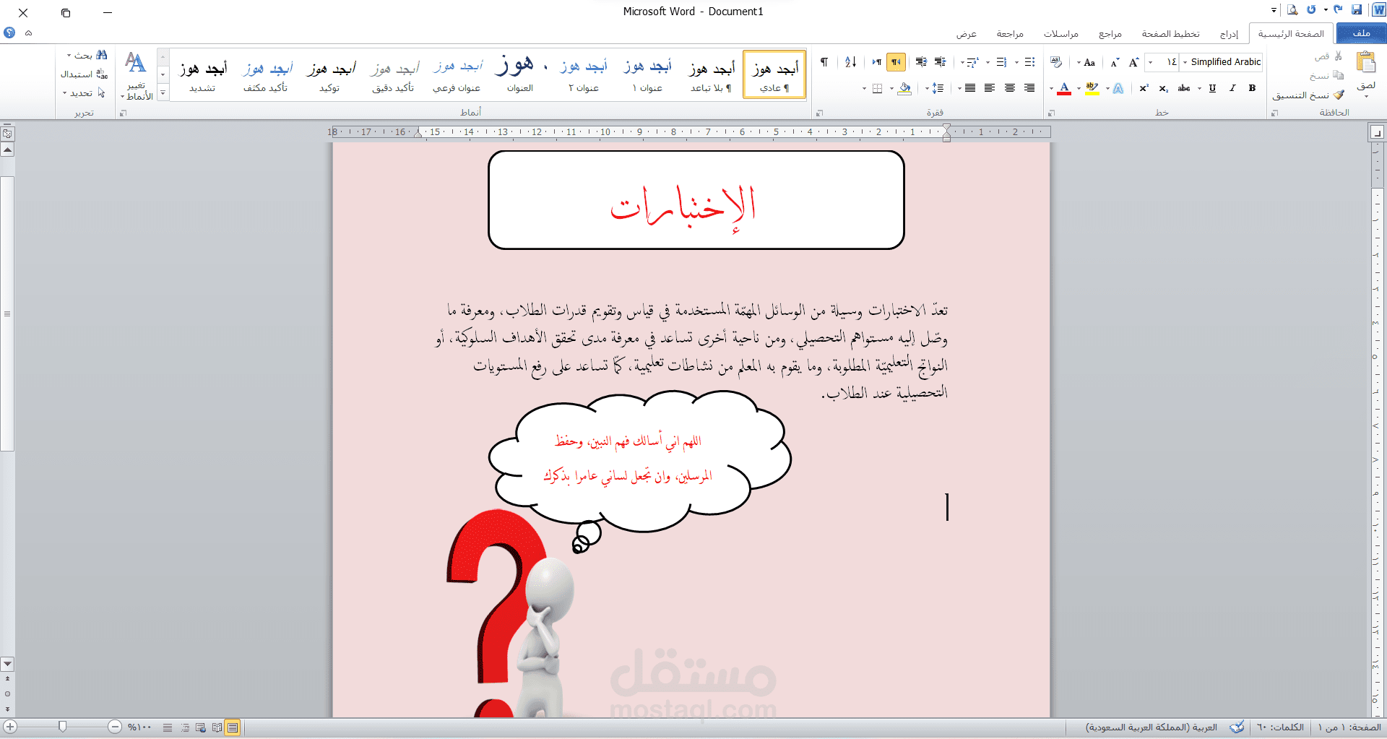Switch to إدراج (Insert) tab
1387x739 pixels.
(1229, 34)
